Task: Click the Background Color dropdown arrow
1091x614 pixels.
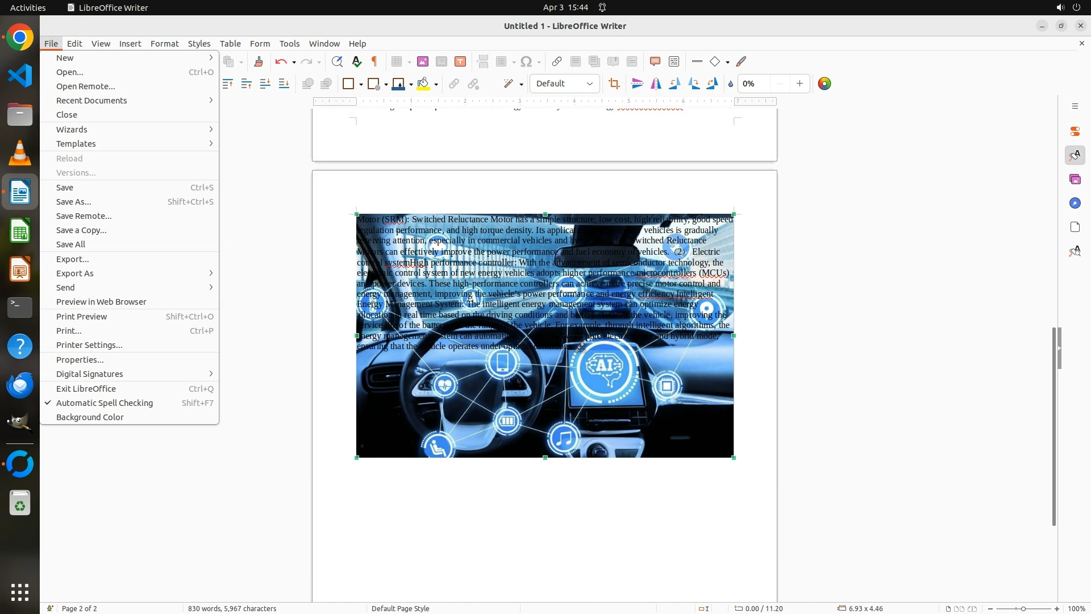Action: [436, 84]
